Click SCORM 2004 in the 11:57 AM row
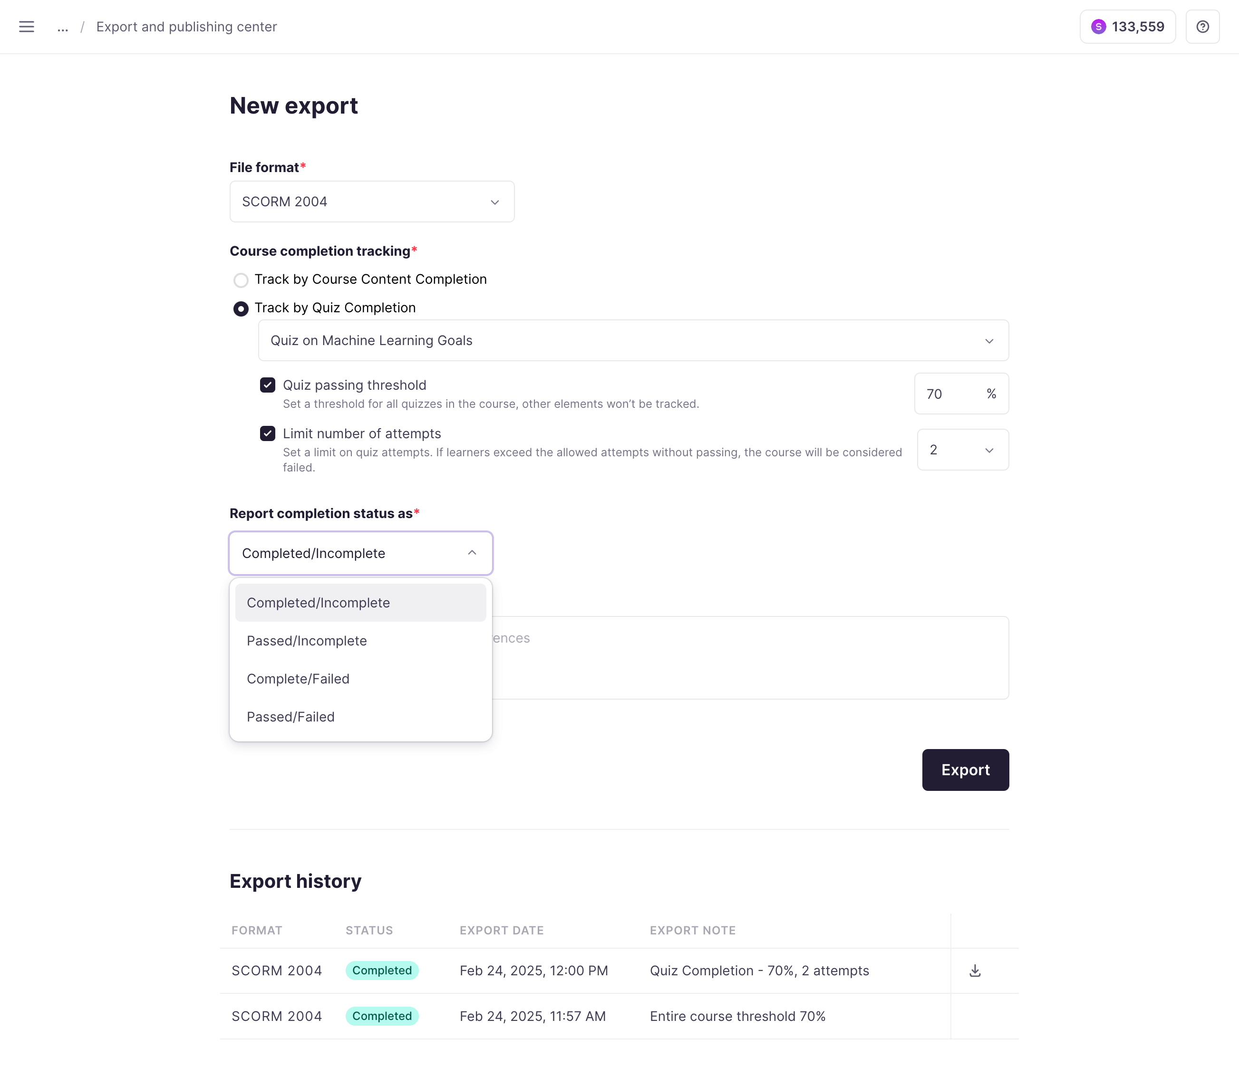The width and height of the screenshot is (1239, 1077). (277, 1016)
